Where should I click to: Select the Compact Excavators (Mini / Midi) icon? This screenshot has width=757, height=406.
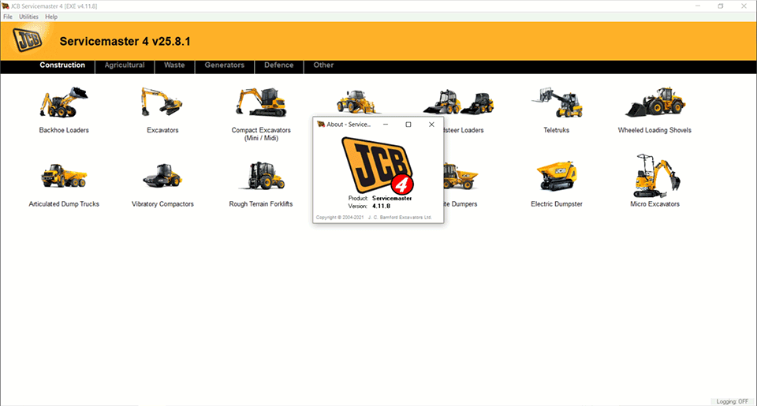point(261,102)
